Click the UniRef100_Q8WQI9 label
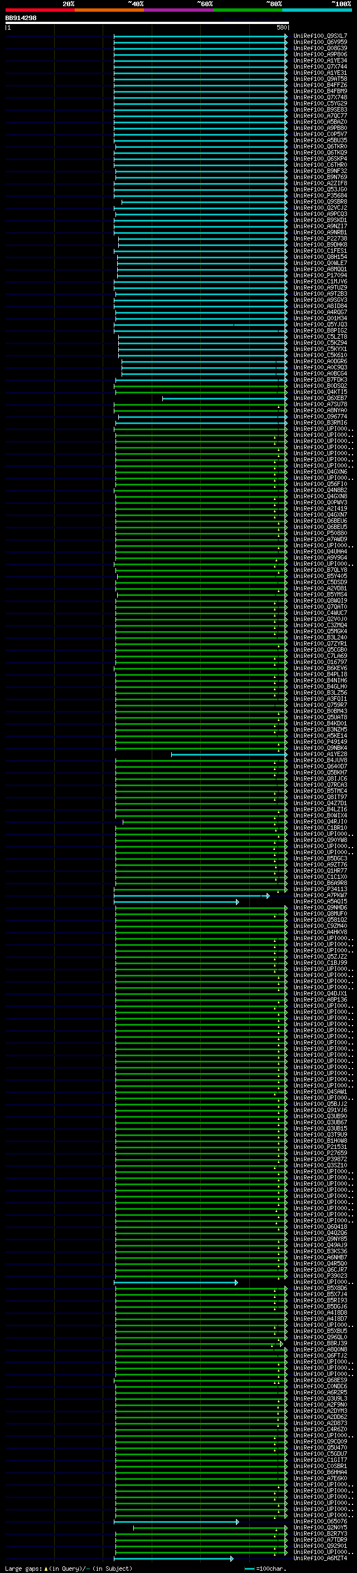 tap(320, 601)
